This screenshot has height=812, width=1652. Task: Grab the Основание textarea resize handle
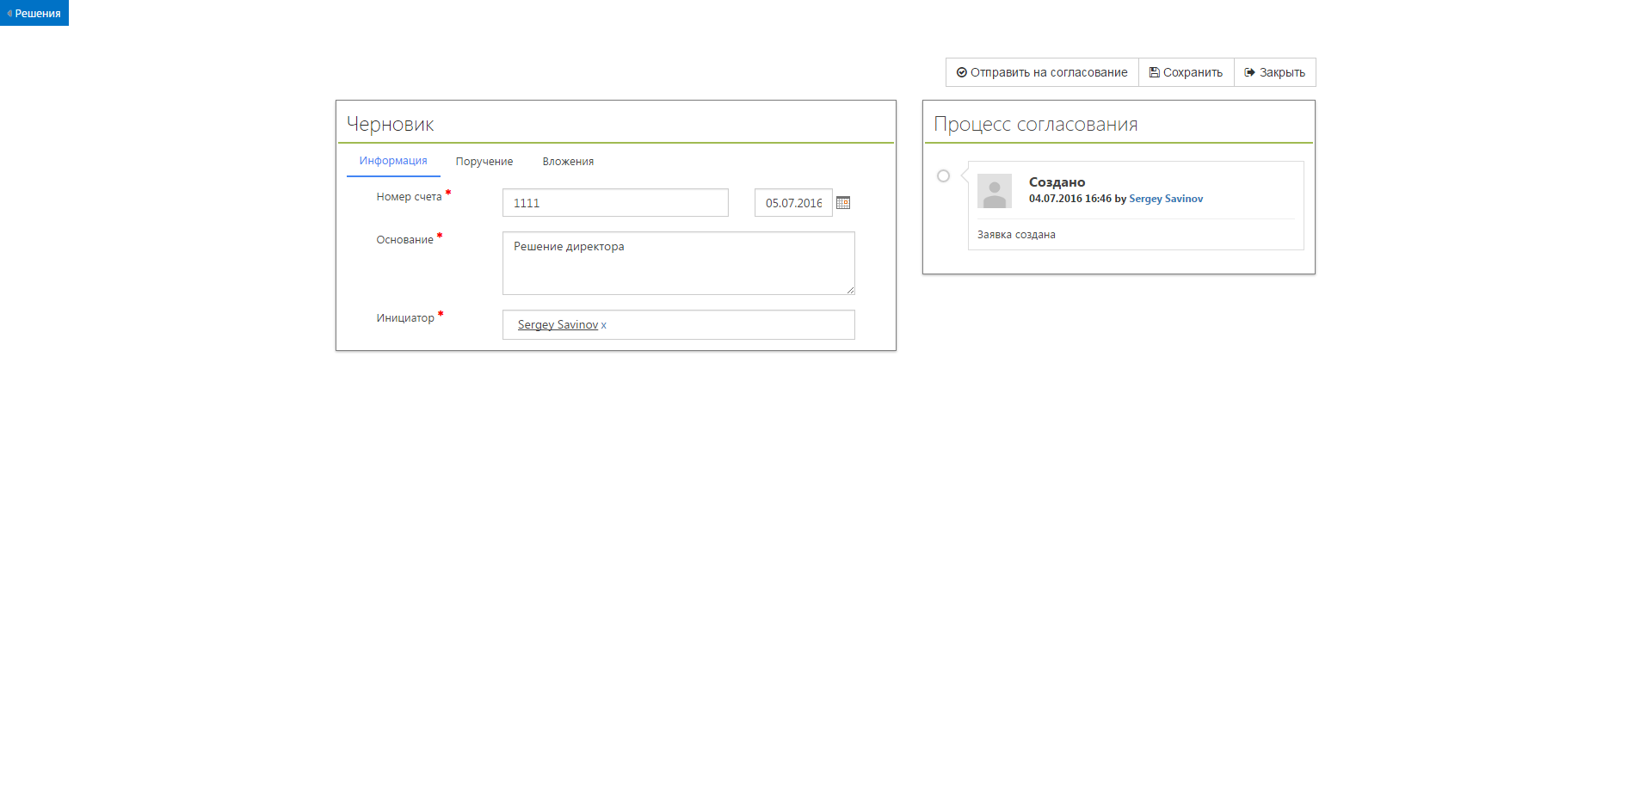point(850,290)
